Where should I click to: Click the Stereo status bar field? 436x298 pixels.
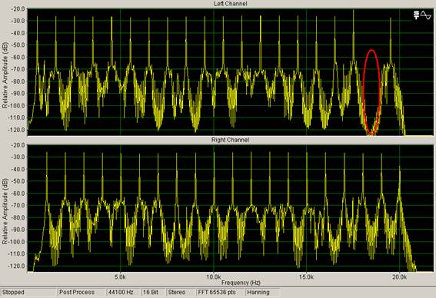tap(180, 292)
